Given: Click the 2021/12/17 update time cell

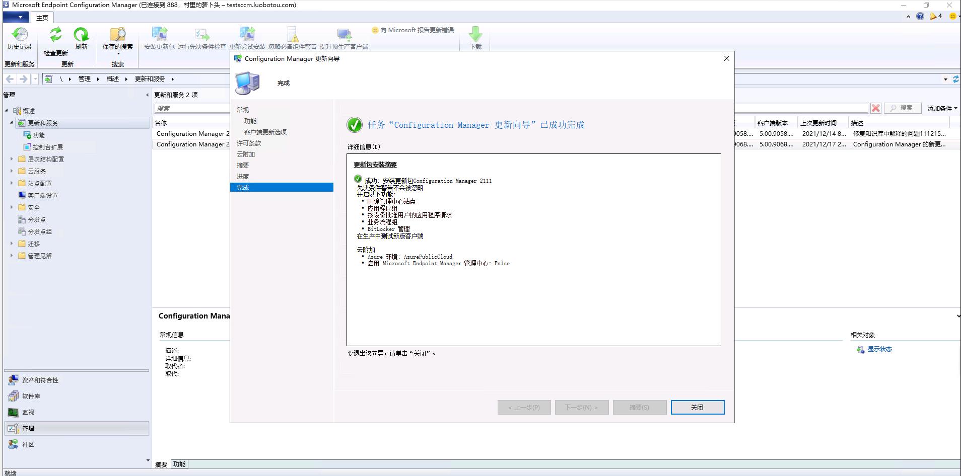Looking at the screenshot, I should pos(823,144).
